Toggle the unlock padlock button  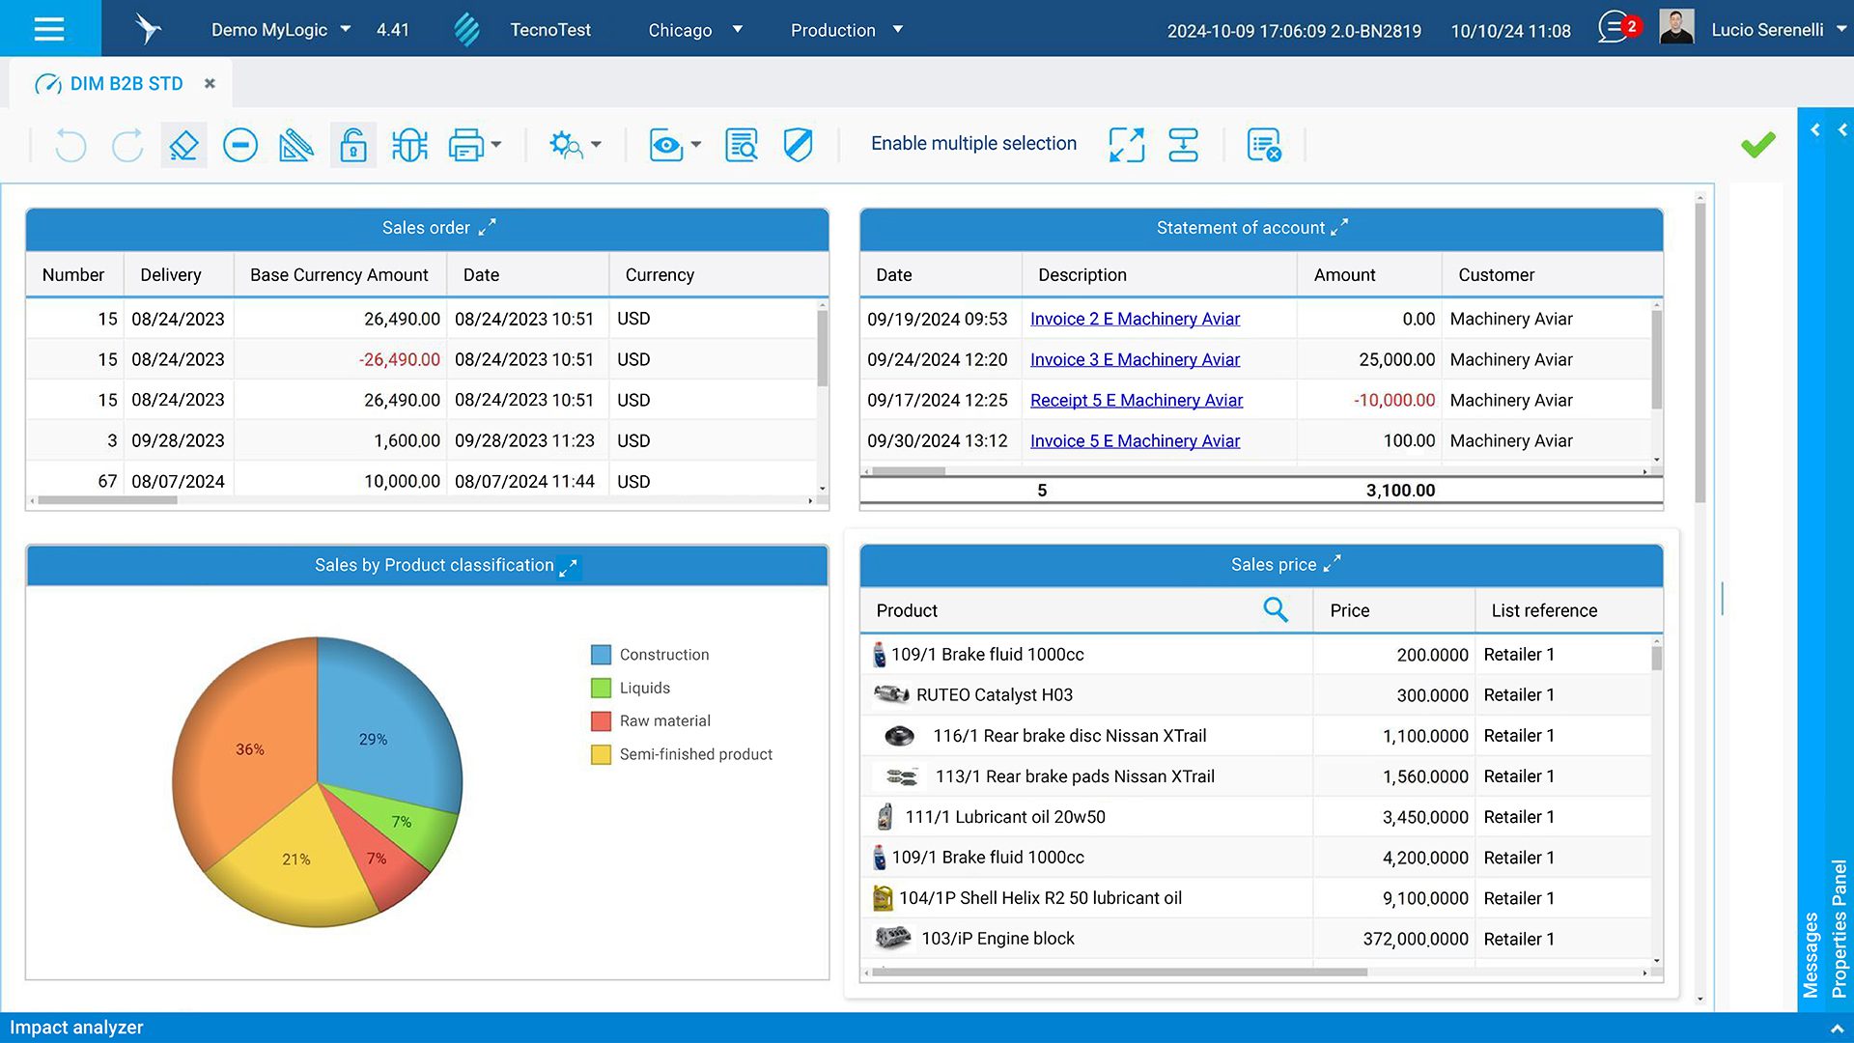click(352, 146)
